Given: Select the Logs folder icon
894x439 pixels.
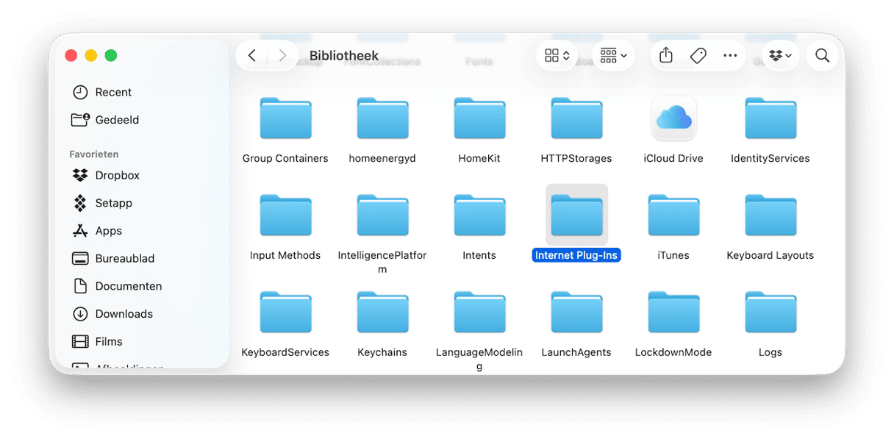Looking at the screenshot, I should tap(770, 313).
